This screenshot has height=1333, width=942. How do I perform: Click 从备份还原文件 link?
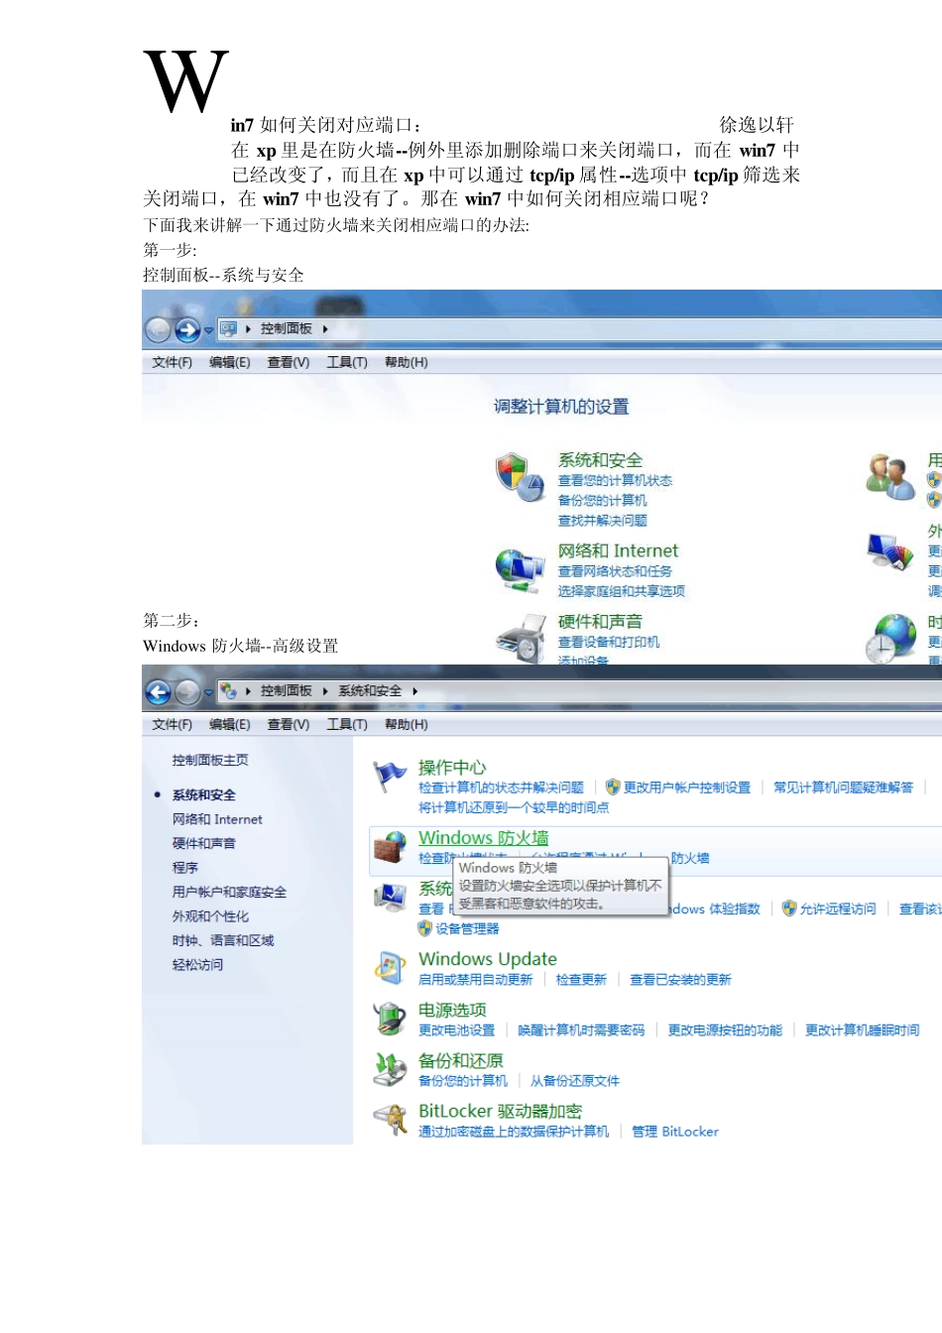pos(574,1081)
